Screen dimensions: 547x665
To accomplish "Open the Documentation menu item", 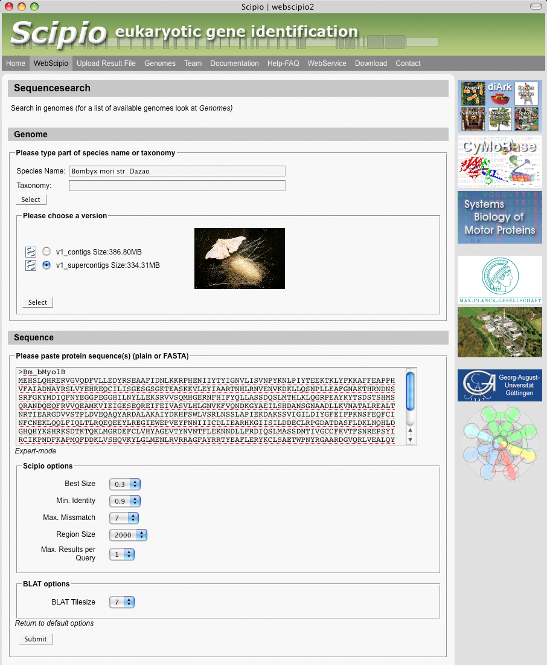I will (x=234, y=63).
